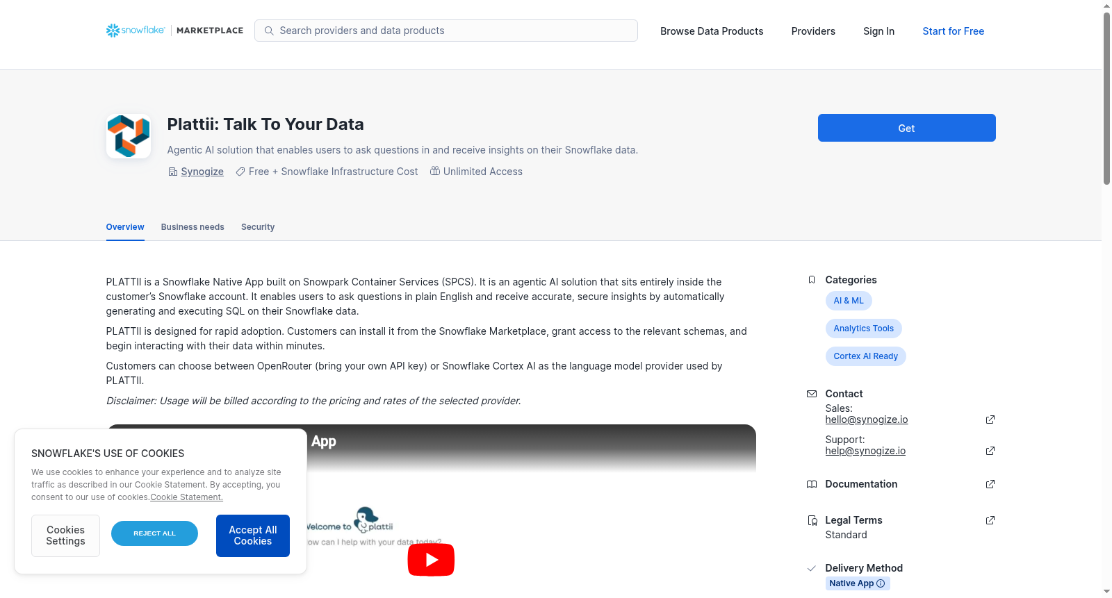Open the Providers page

813,31
